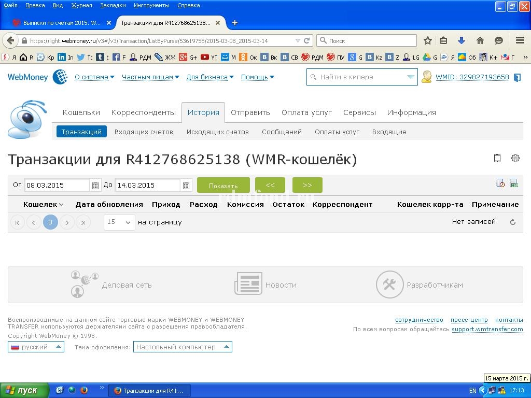Click the WebMoney globe logo

[x=60, y=77]
